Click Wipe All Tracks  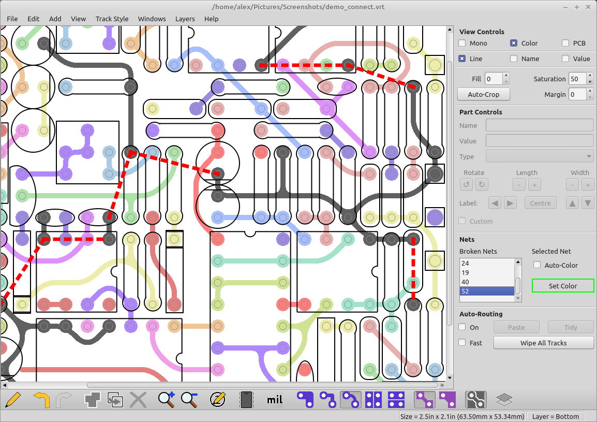tap(543, 343)
